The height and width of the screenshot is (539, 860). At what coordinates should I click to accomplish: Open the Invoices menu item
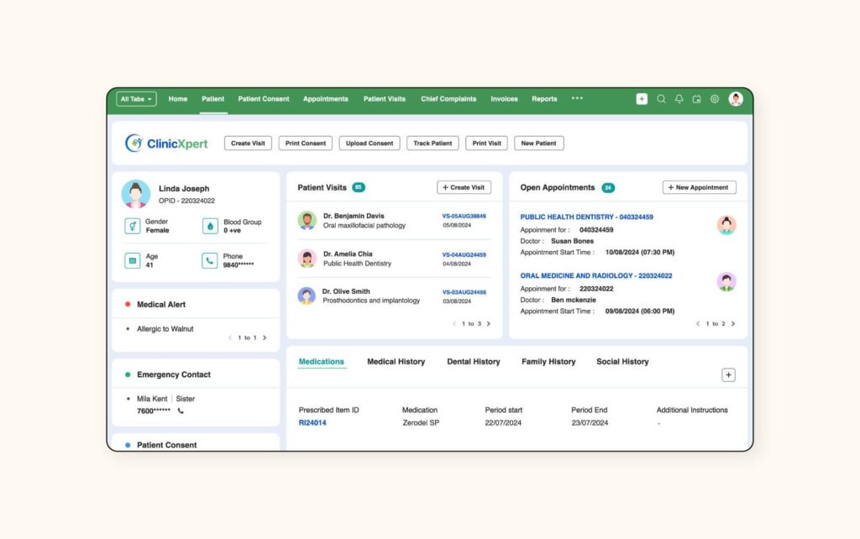(504, 99)
